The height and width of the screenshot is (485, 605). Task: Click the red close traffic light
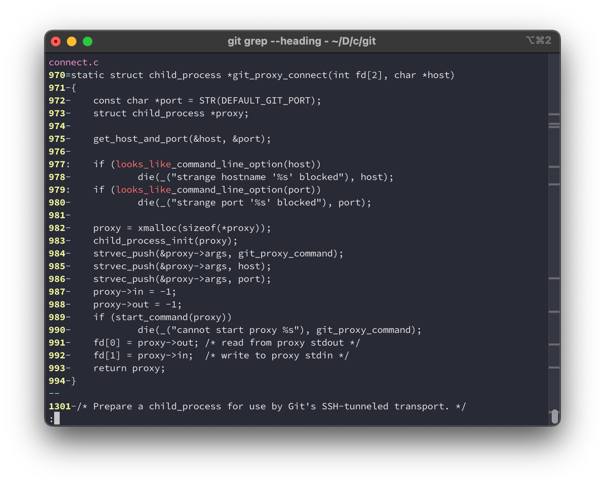coord(56,41)
